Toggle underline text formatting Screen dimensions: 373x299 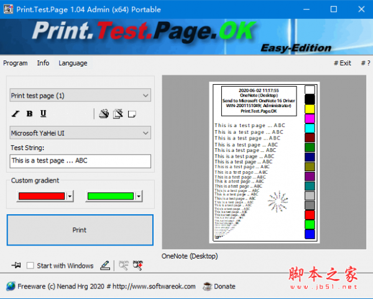(43, 114)
